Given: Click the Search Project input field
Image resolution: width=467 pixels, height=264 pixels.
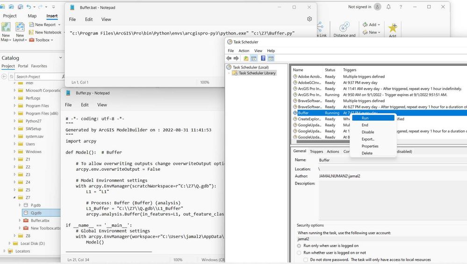Looking at the screenshot, I should (38, 76).
